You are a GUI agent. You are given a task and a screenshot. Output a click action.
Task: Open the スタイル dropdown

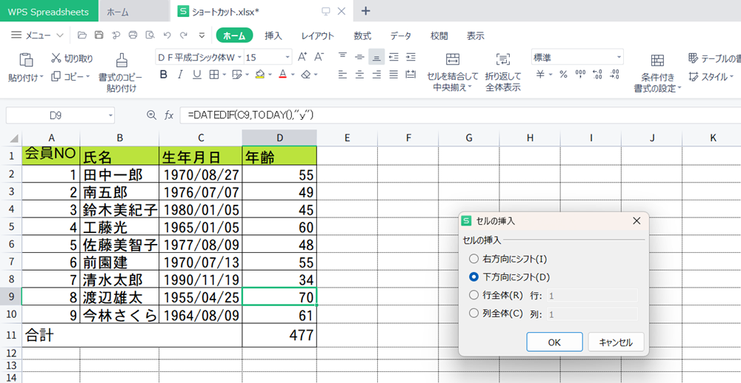711,76
